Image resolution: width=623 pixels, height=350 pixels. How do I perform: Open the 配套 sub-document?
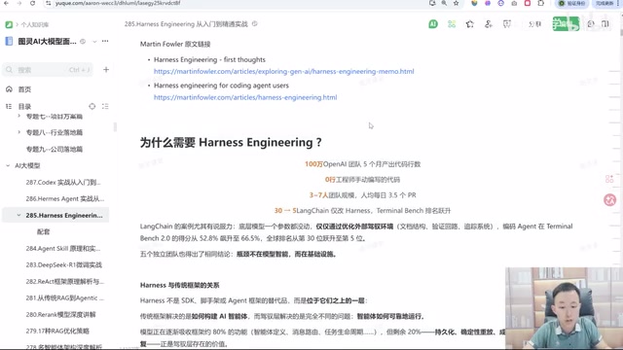tap(43, 231)
